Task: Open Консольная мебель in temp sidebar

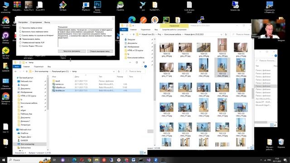Action: (29, 103)
